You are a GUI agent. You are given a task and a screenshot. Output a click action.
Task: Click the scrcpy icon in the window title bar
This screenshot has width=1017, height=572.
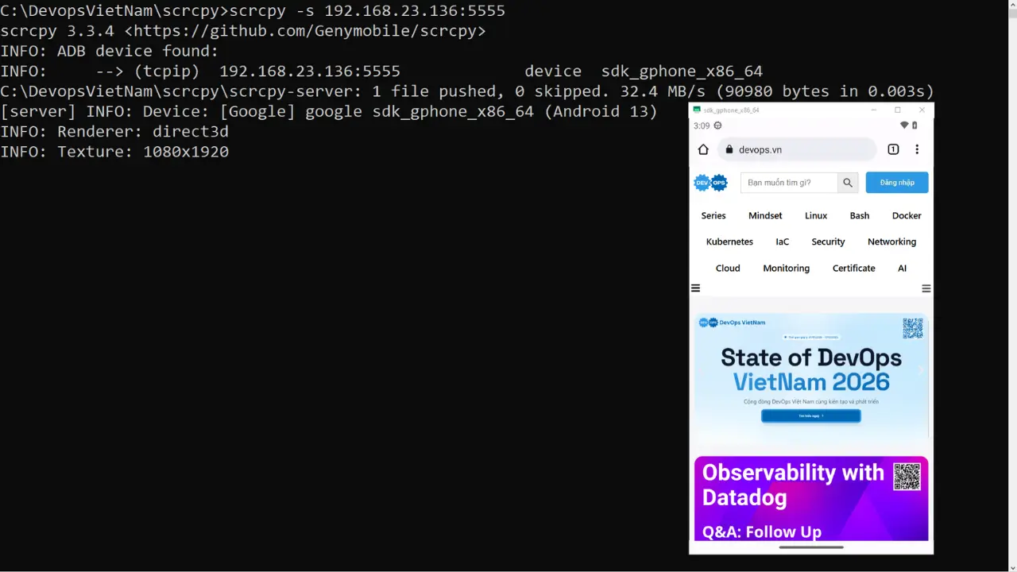[x=697, y=110]
